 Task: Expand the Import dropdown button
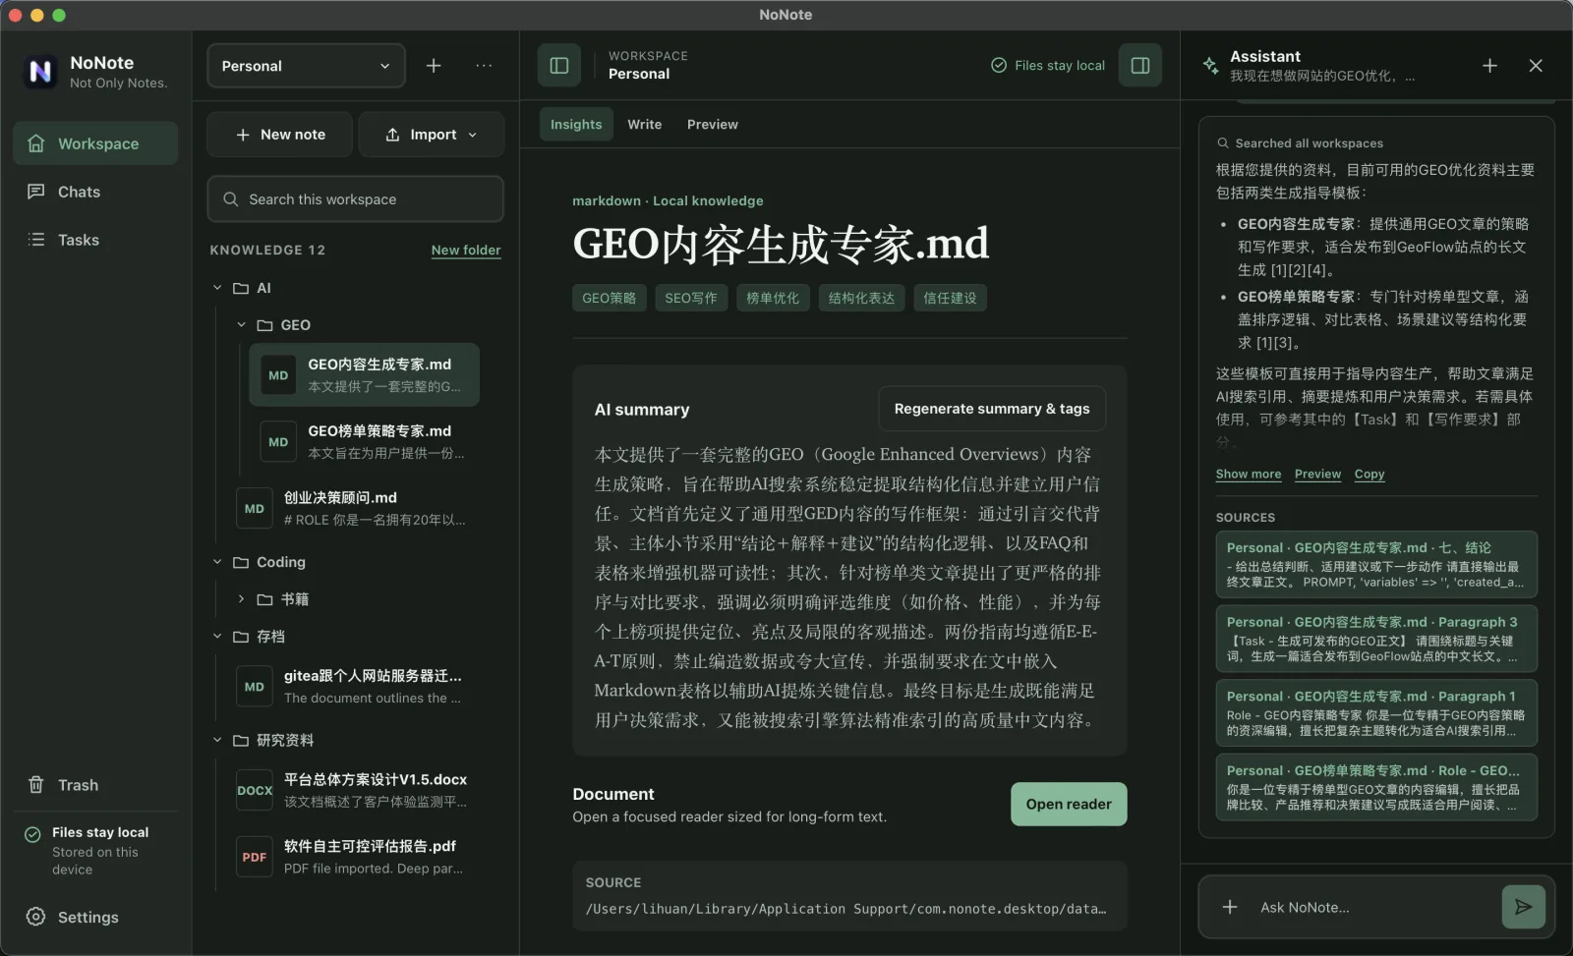432,135
